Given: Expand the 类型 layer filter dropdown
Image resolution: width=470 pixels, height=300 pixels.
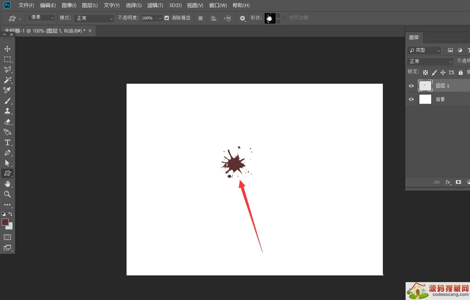Looking at the screenshot, I should 424,50.
